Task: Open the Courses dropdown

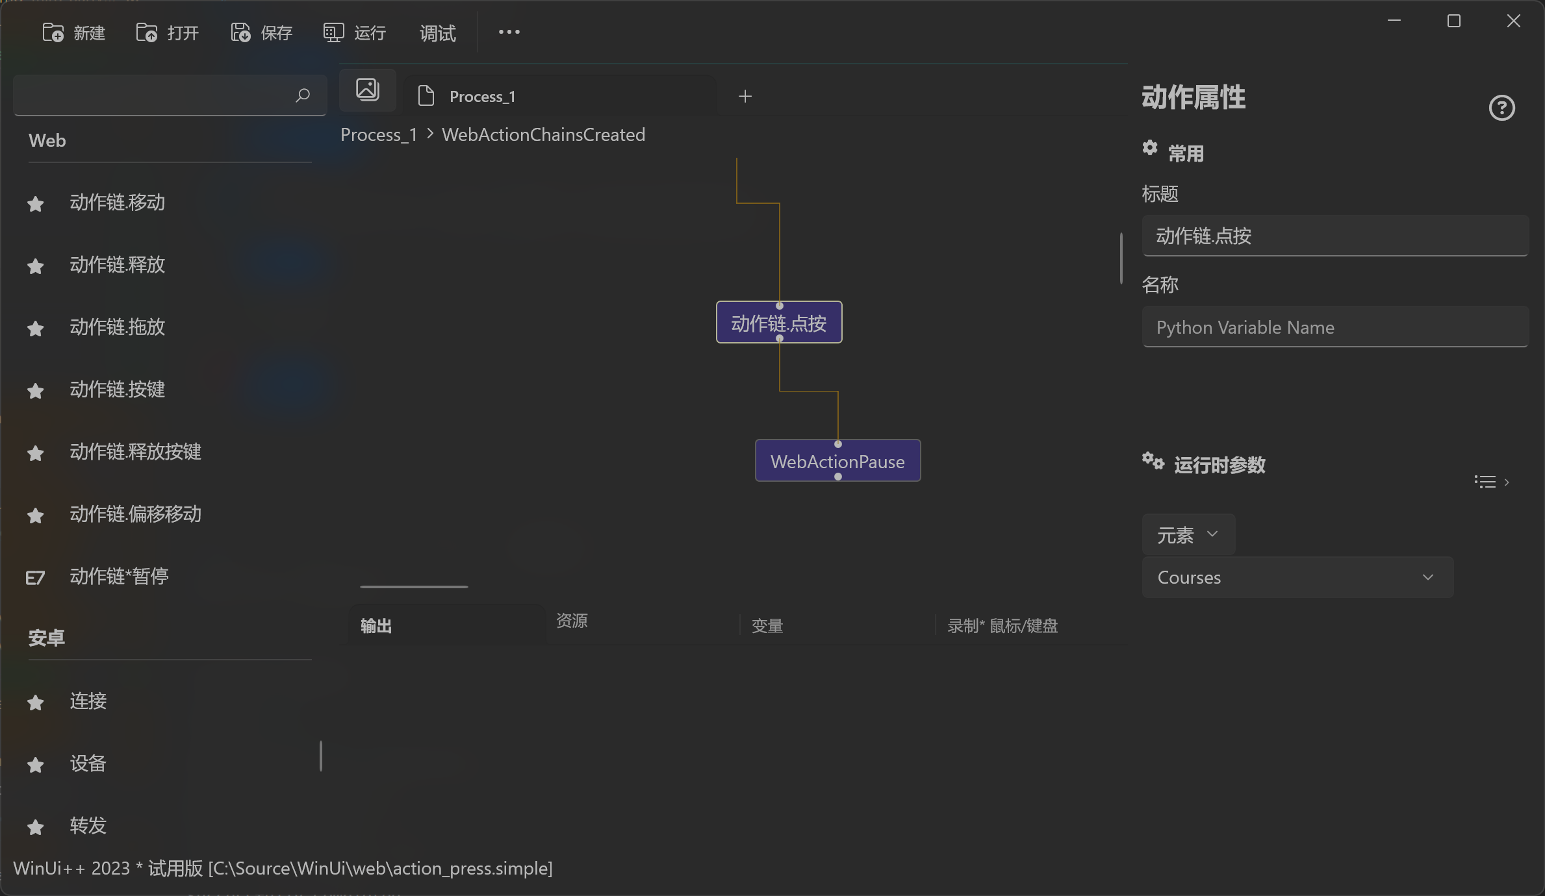Action: pyautogui.click(x=1297, y=577)
